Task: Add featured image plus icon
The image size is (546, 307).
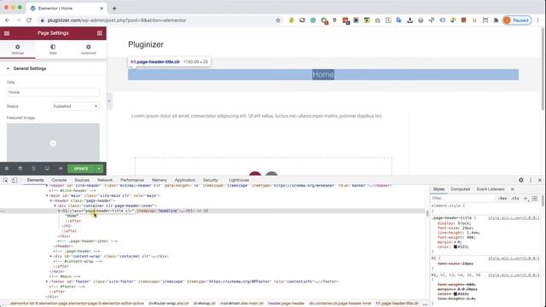Action: point(53,143)
